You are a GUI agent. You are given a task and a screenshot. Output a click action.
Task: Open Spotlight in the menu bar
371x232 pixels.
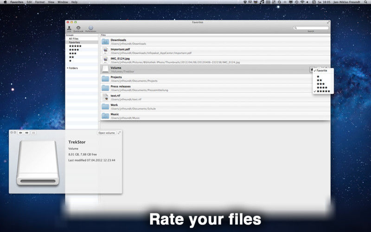[x=365, y=2]
